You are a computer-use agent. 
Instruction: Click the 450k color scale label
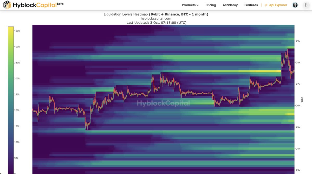[x=17, y=31]
